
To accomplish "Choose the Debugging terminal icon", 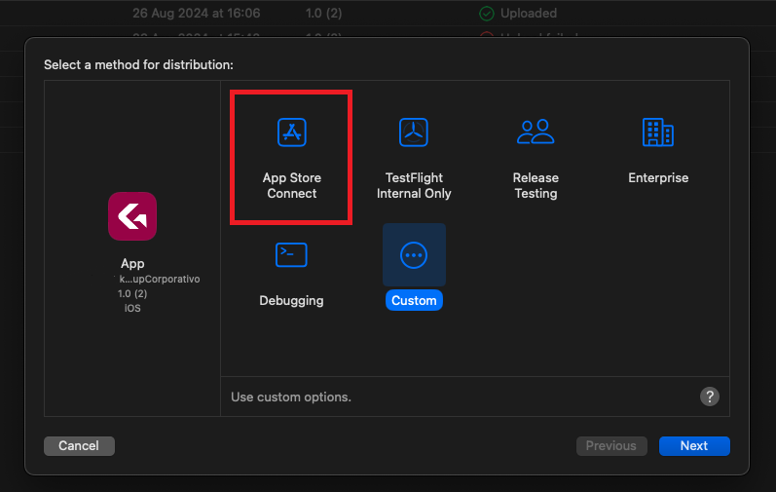I will point(291,254).
